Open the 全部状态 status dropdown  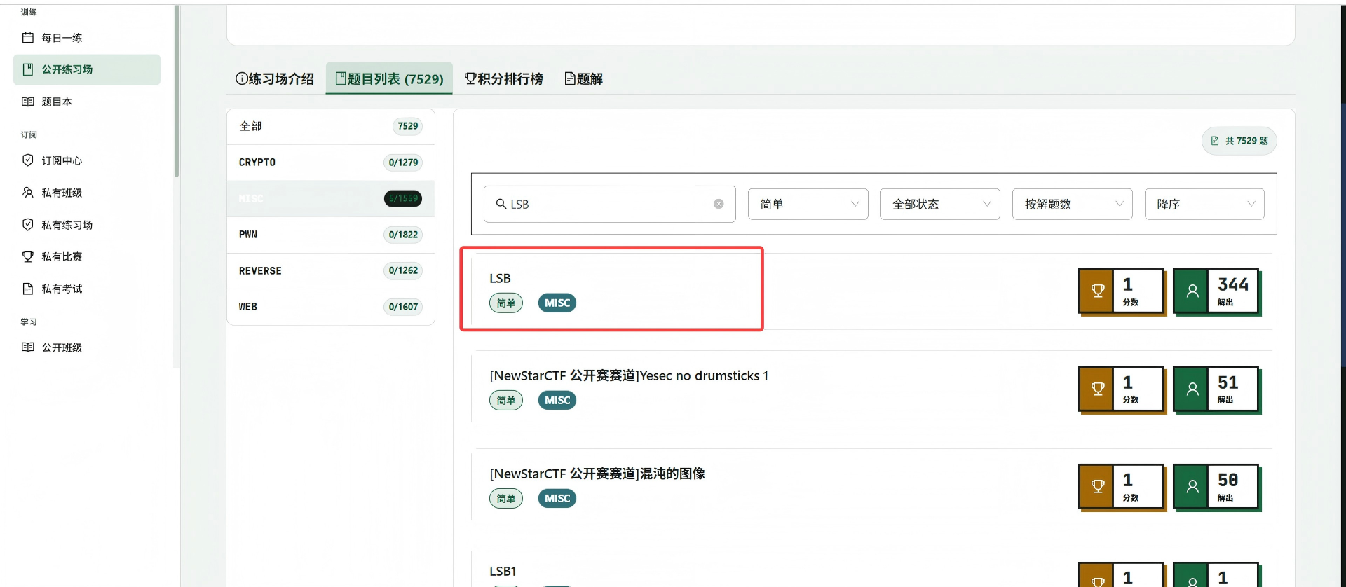[940, 204]
